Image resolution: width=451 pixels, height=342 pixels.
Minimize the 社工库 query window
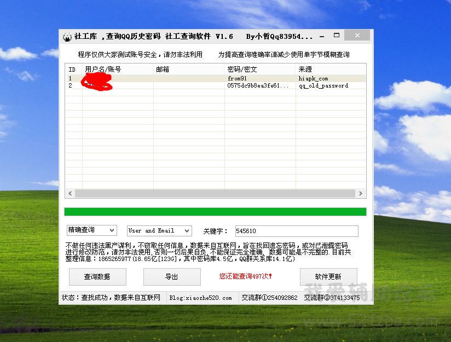coord(322,36)
